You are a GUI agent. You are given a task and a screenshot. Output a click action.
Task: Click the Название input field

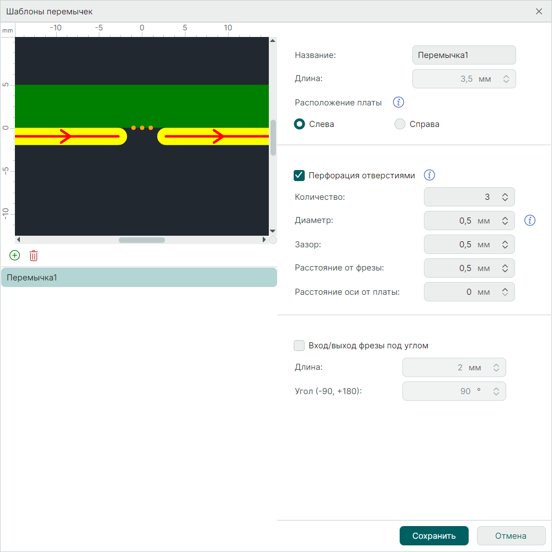[x=464, y=55]
